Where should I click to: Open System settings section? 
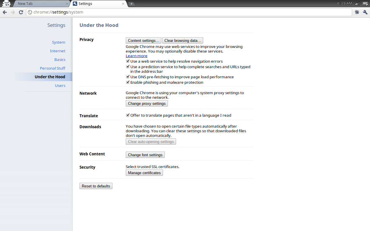pyautogui.click(x=59, y=42)
